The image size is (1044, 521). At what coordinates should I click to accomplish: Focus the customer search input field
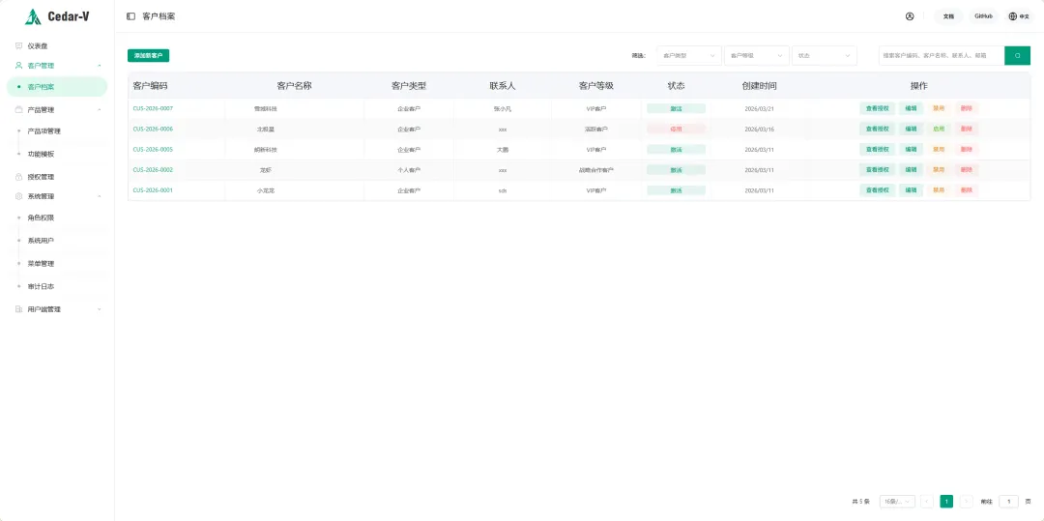click(x=942, y=55)
